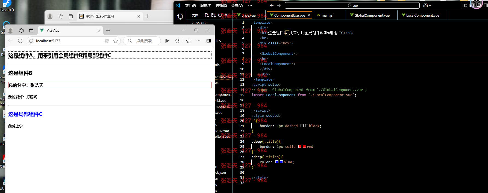The height and width of the screenshot is (193, 488).
Task: Open the Extensions puzzle icon in browser
Action: coord(177,41)
